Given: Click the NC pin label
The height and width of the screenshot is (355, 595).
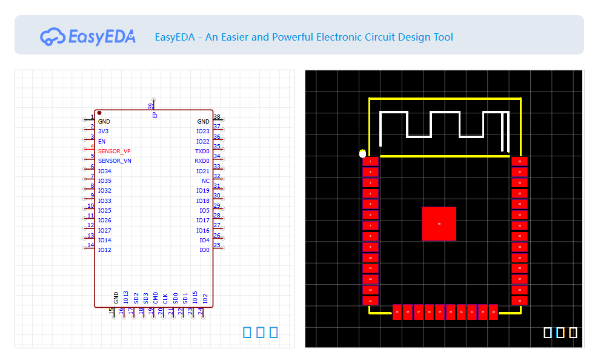Looking at the screenshot, I should click(x=205, y=181).
